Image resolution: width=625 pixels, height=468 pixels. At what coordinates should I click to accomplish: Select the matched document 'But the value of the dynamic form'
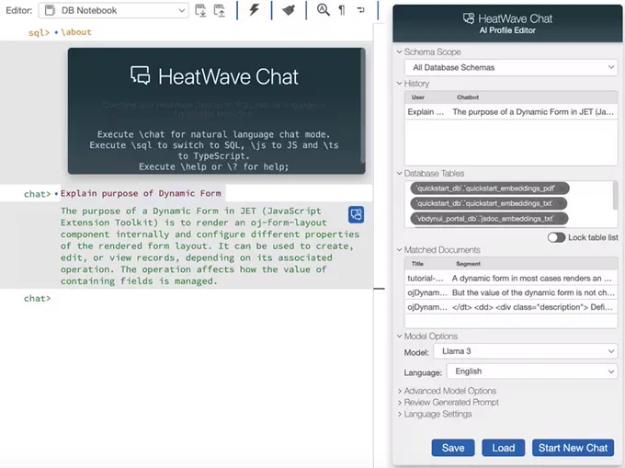[511, 292]
